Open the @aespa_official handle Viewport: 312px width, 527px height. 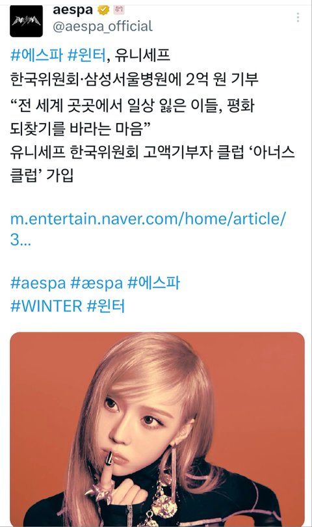coord(103,26)
